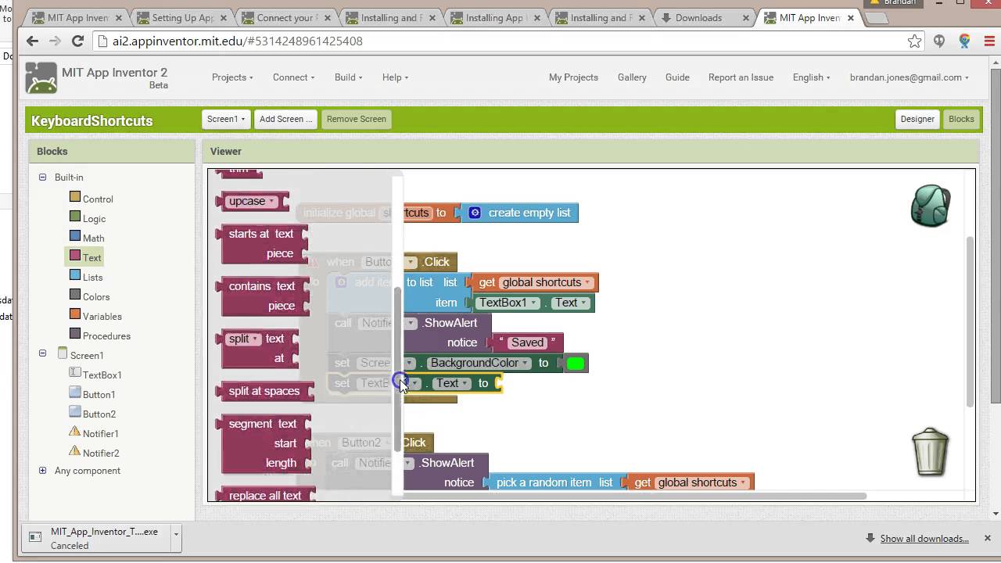Open the brandan.jones@gmail.com account menu

click(909, 77)
